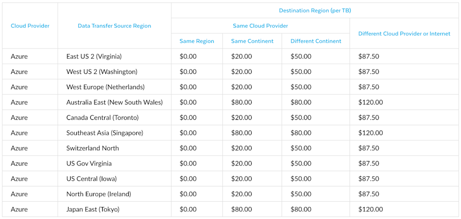
Task: Click the Cloud Provider column header
Action: point(30,26)
